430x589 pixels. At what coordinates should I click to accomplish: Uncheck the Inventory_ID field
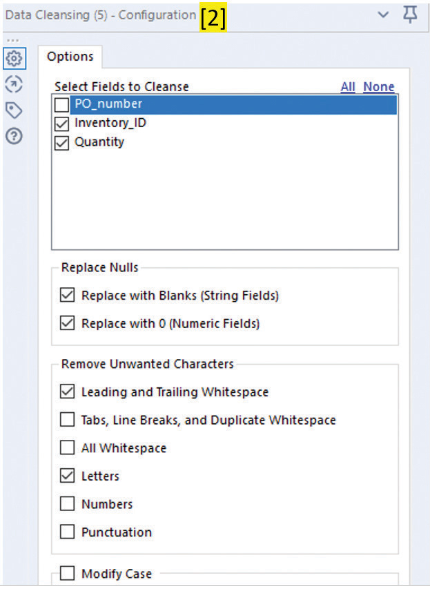62,124
